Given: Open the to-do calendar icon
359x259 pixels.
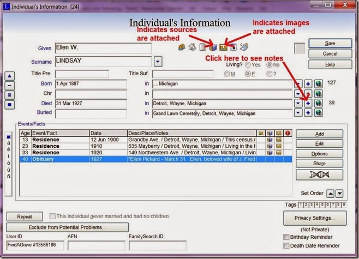Looking at the screenshot, I should 234,47.
